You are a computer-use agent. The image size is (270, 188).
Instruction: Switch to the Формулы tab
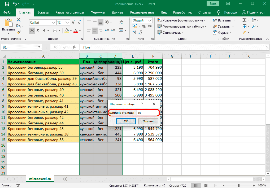98,12
